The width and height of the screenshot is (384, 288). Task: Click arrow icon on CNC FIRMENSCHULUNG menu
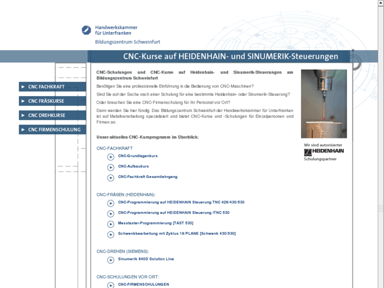pyautogui.click(x=23, y=129)
